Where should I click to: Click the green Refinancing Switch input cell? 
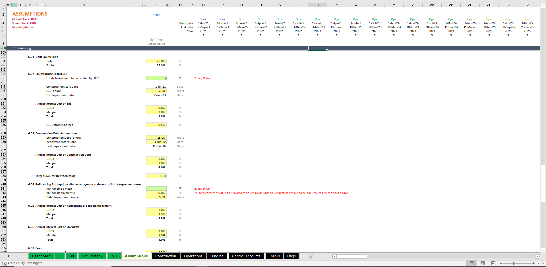(156, 188)
